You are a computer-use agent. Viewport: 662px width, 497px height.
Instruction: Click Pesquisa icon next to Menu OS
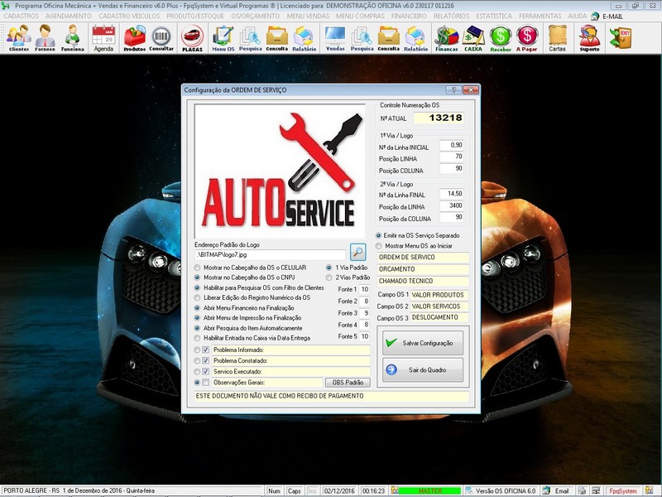click(251, 38)
